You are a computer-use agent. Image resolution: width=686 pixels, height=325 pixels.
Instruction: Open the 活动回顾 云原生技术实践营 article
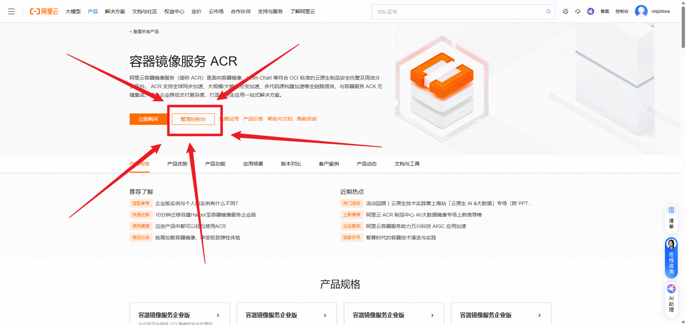point(449,203)
